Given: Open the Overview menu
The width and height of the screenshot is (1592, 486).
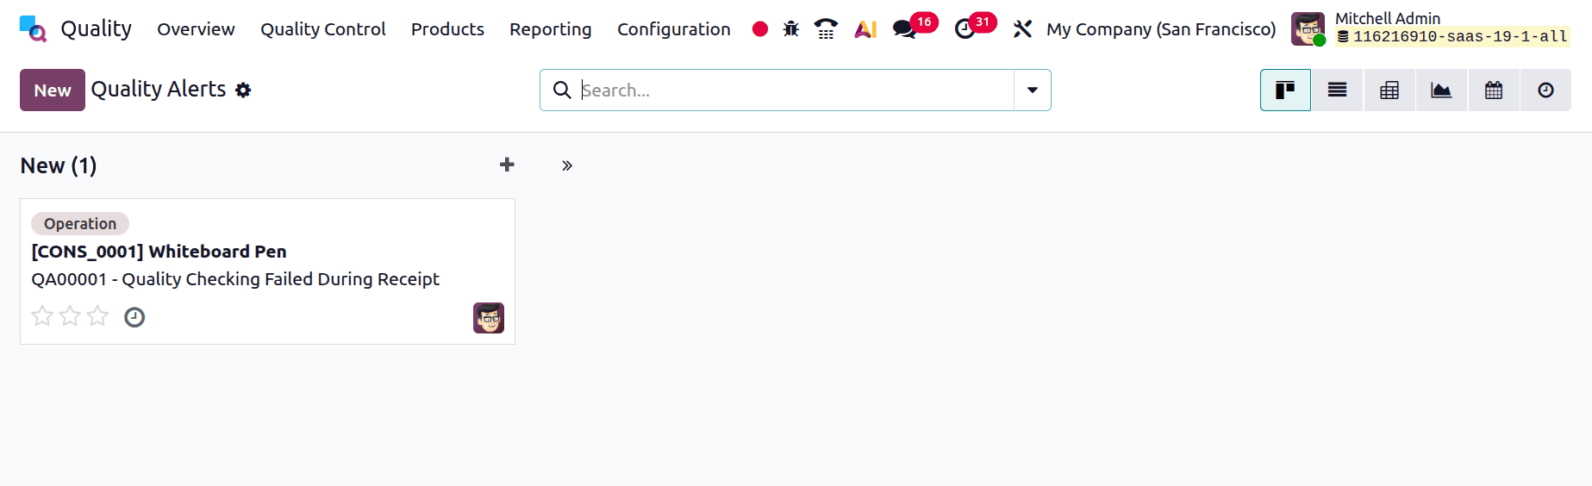Looking at the screenshot, I should click(x=196, y=29).
